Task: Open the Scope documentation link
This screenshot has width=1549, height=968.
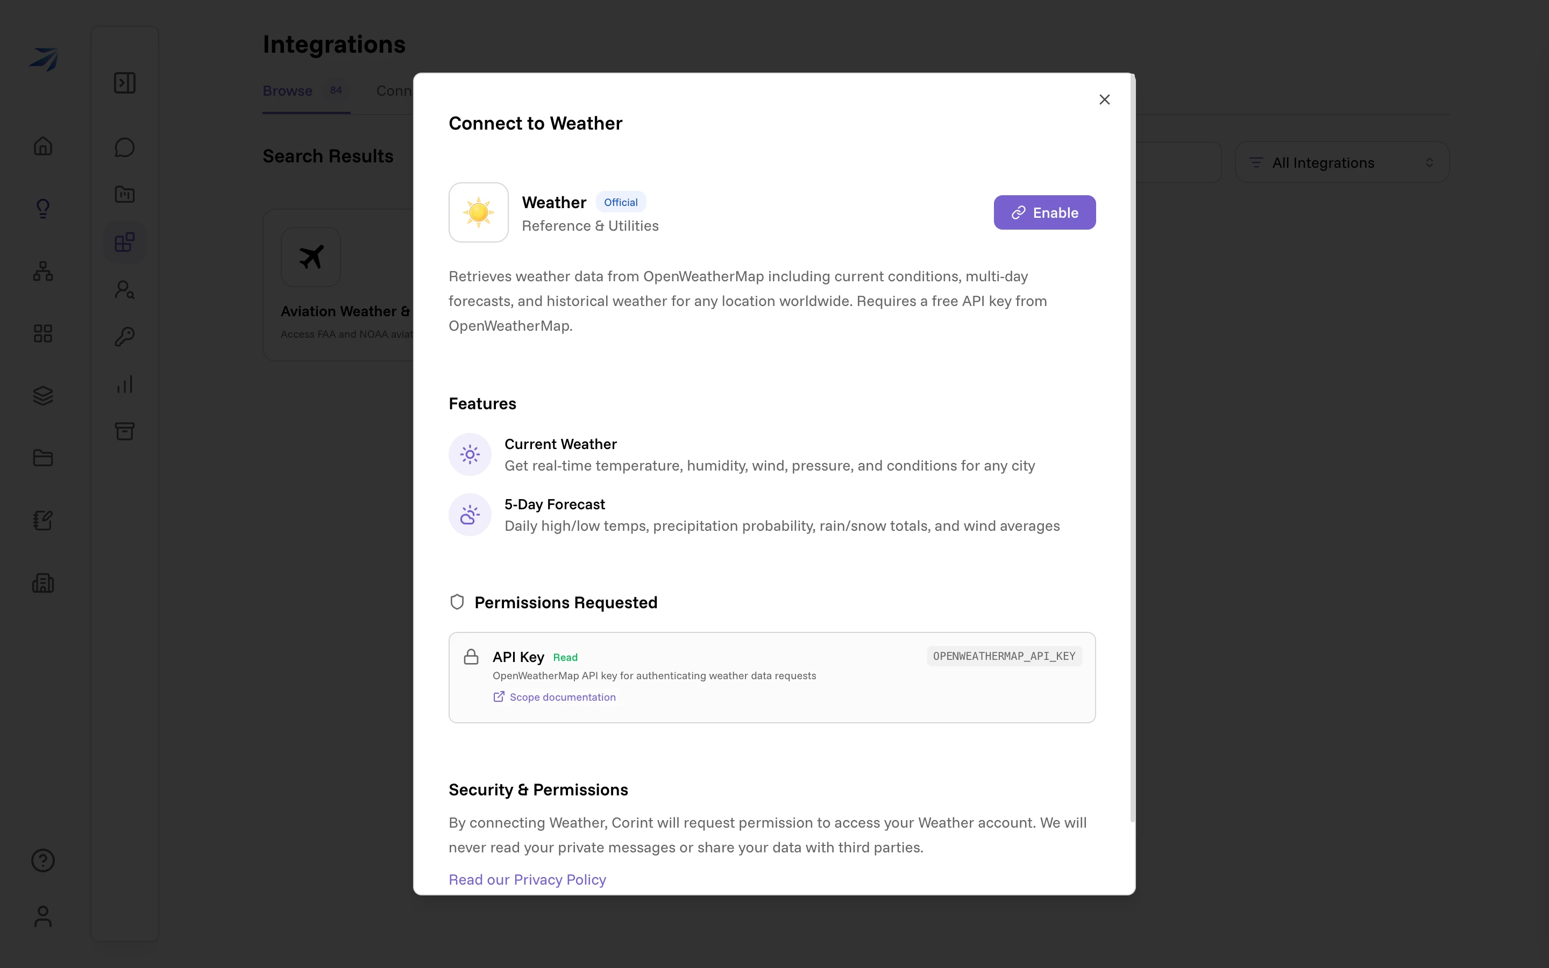Action: tap(555, 696)
